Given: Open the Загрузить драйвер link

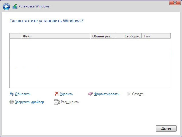Looking at the screenshot, I should (x=29, y=102).
